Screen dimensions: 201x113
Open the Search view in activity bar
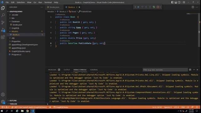[x=3, y=15]
